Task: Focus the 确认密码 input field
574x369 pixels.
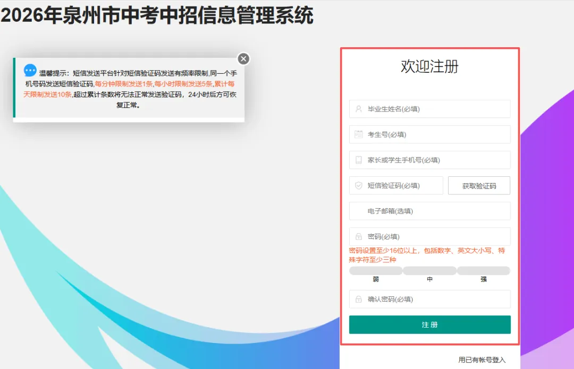Action: coord(430,299)
